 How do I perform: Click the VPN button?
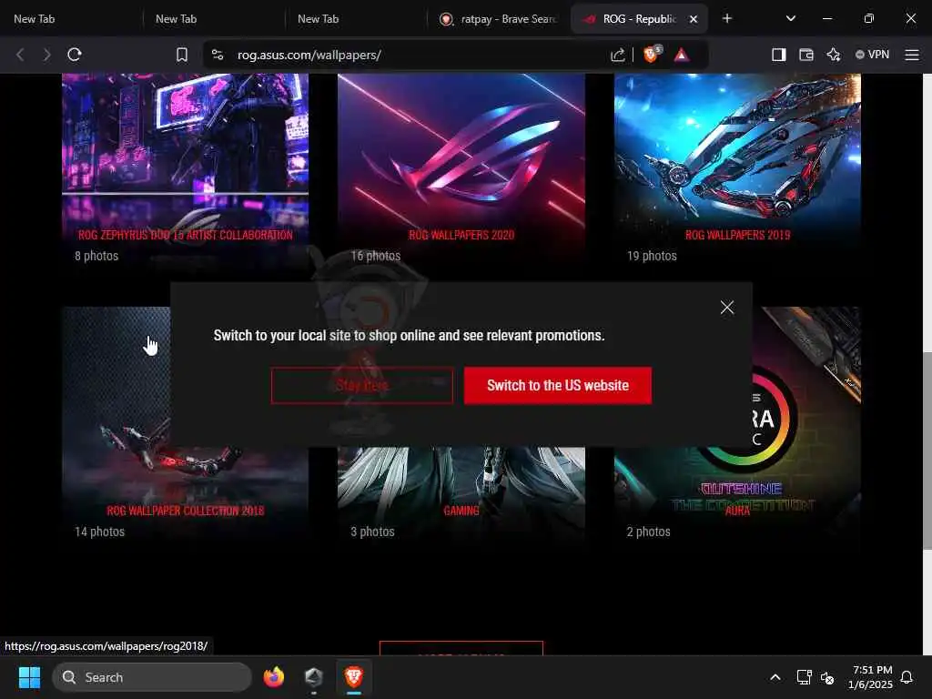click(x=872, y=55)
